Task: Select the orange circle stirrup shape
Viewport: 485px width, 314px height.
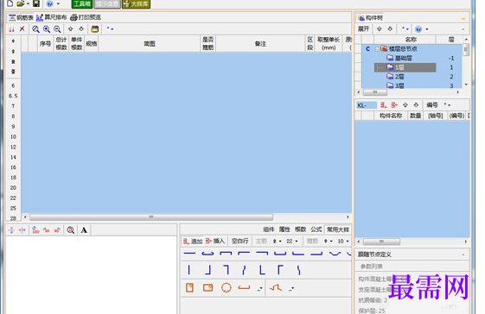Action: pos(227,288)
